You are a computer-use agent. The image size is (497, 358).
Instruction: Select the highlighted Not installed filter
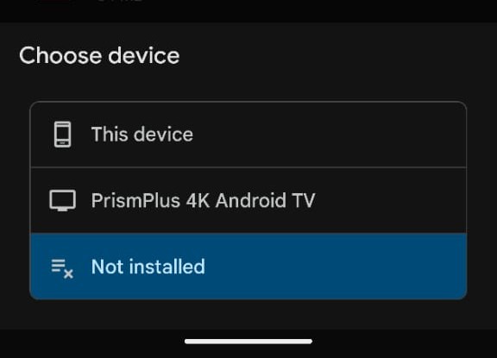(248, 266)
